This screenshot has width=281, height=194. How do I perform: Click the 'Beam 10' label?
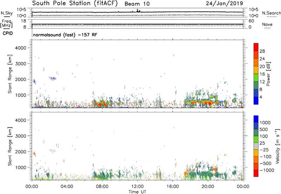pyautogui.click(x=137, y=4)
